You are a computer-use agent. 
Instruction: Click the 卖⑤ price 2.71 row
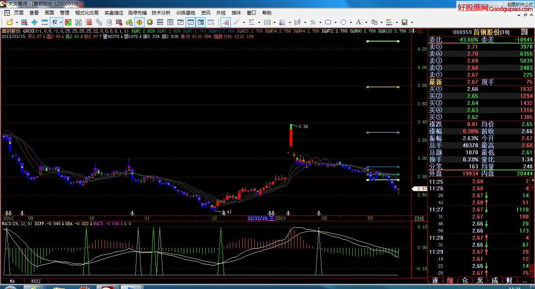[x=481, y=47]
